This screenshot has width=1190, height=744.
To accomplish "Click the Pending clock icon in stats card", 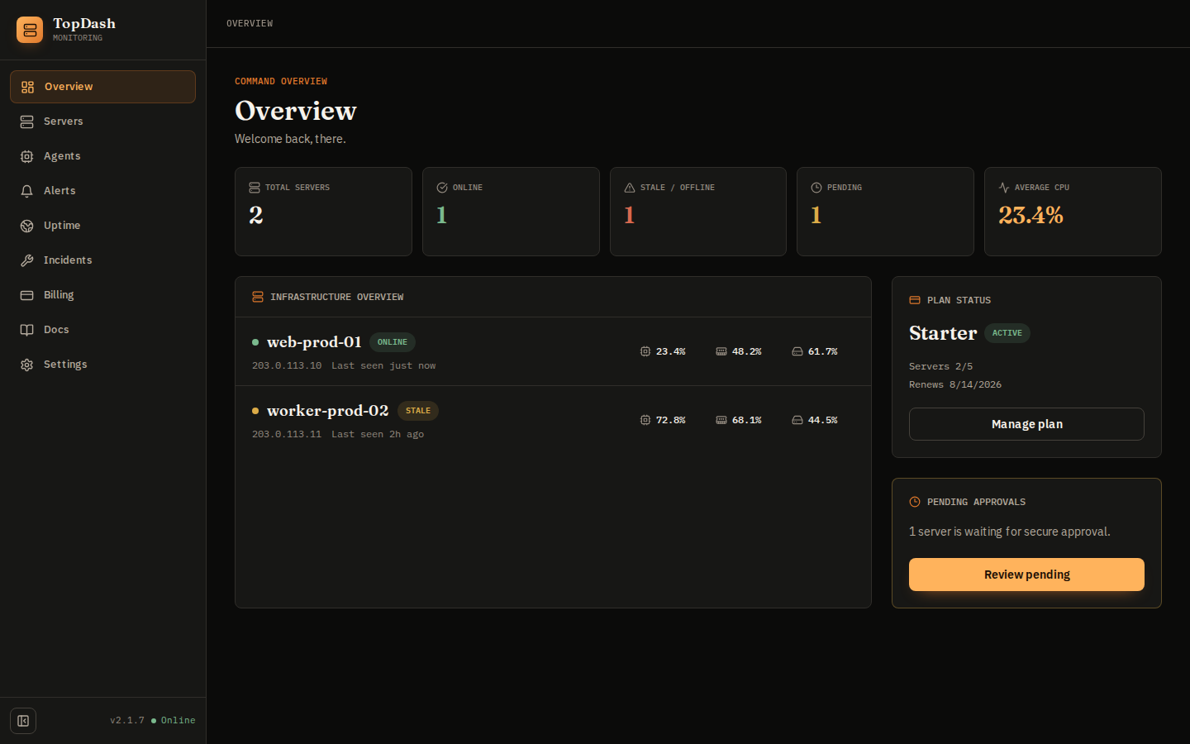I will pyautogui.click(x=816, y=188).
